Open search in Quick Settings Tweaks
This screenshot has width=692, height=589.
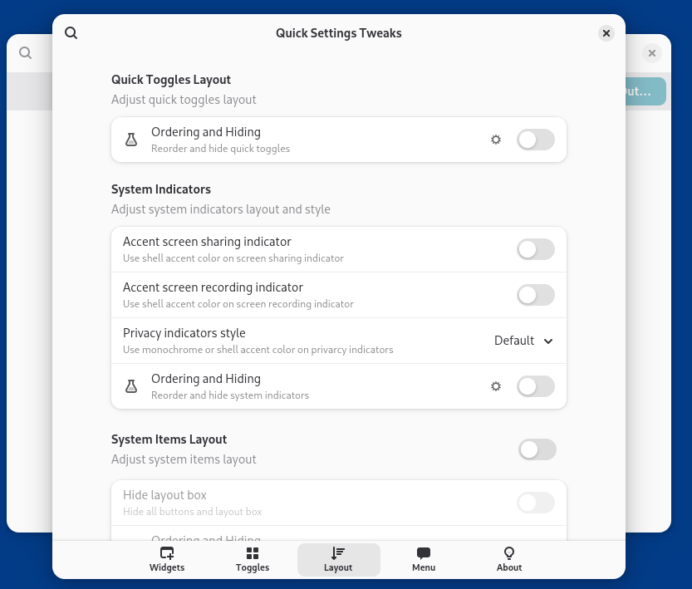(x=71, y=33)
